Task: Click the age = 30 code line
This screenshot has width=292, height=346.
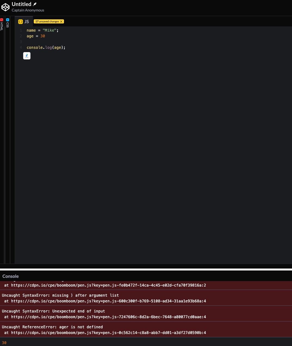Action: pos(36,36)
